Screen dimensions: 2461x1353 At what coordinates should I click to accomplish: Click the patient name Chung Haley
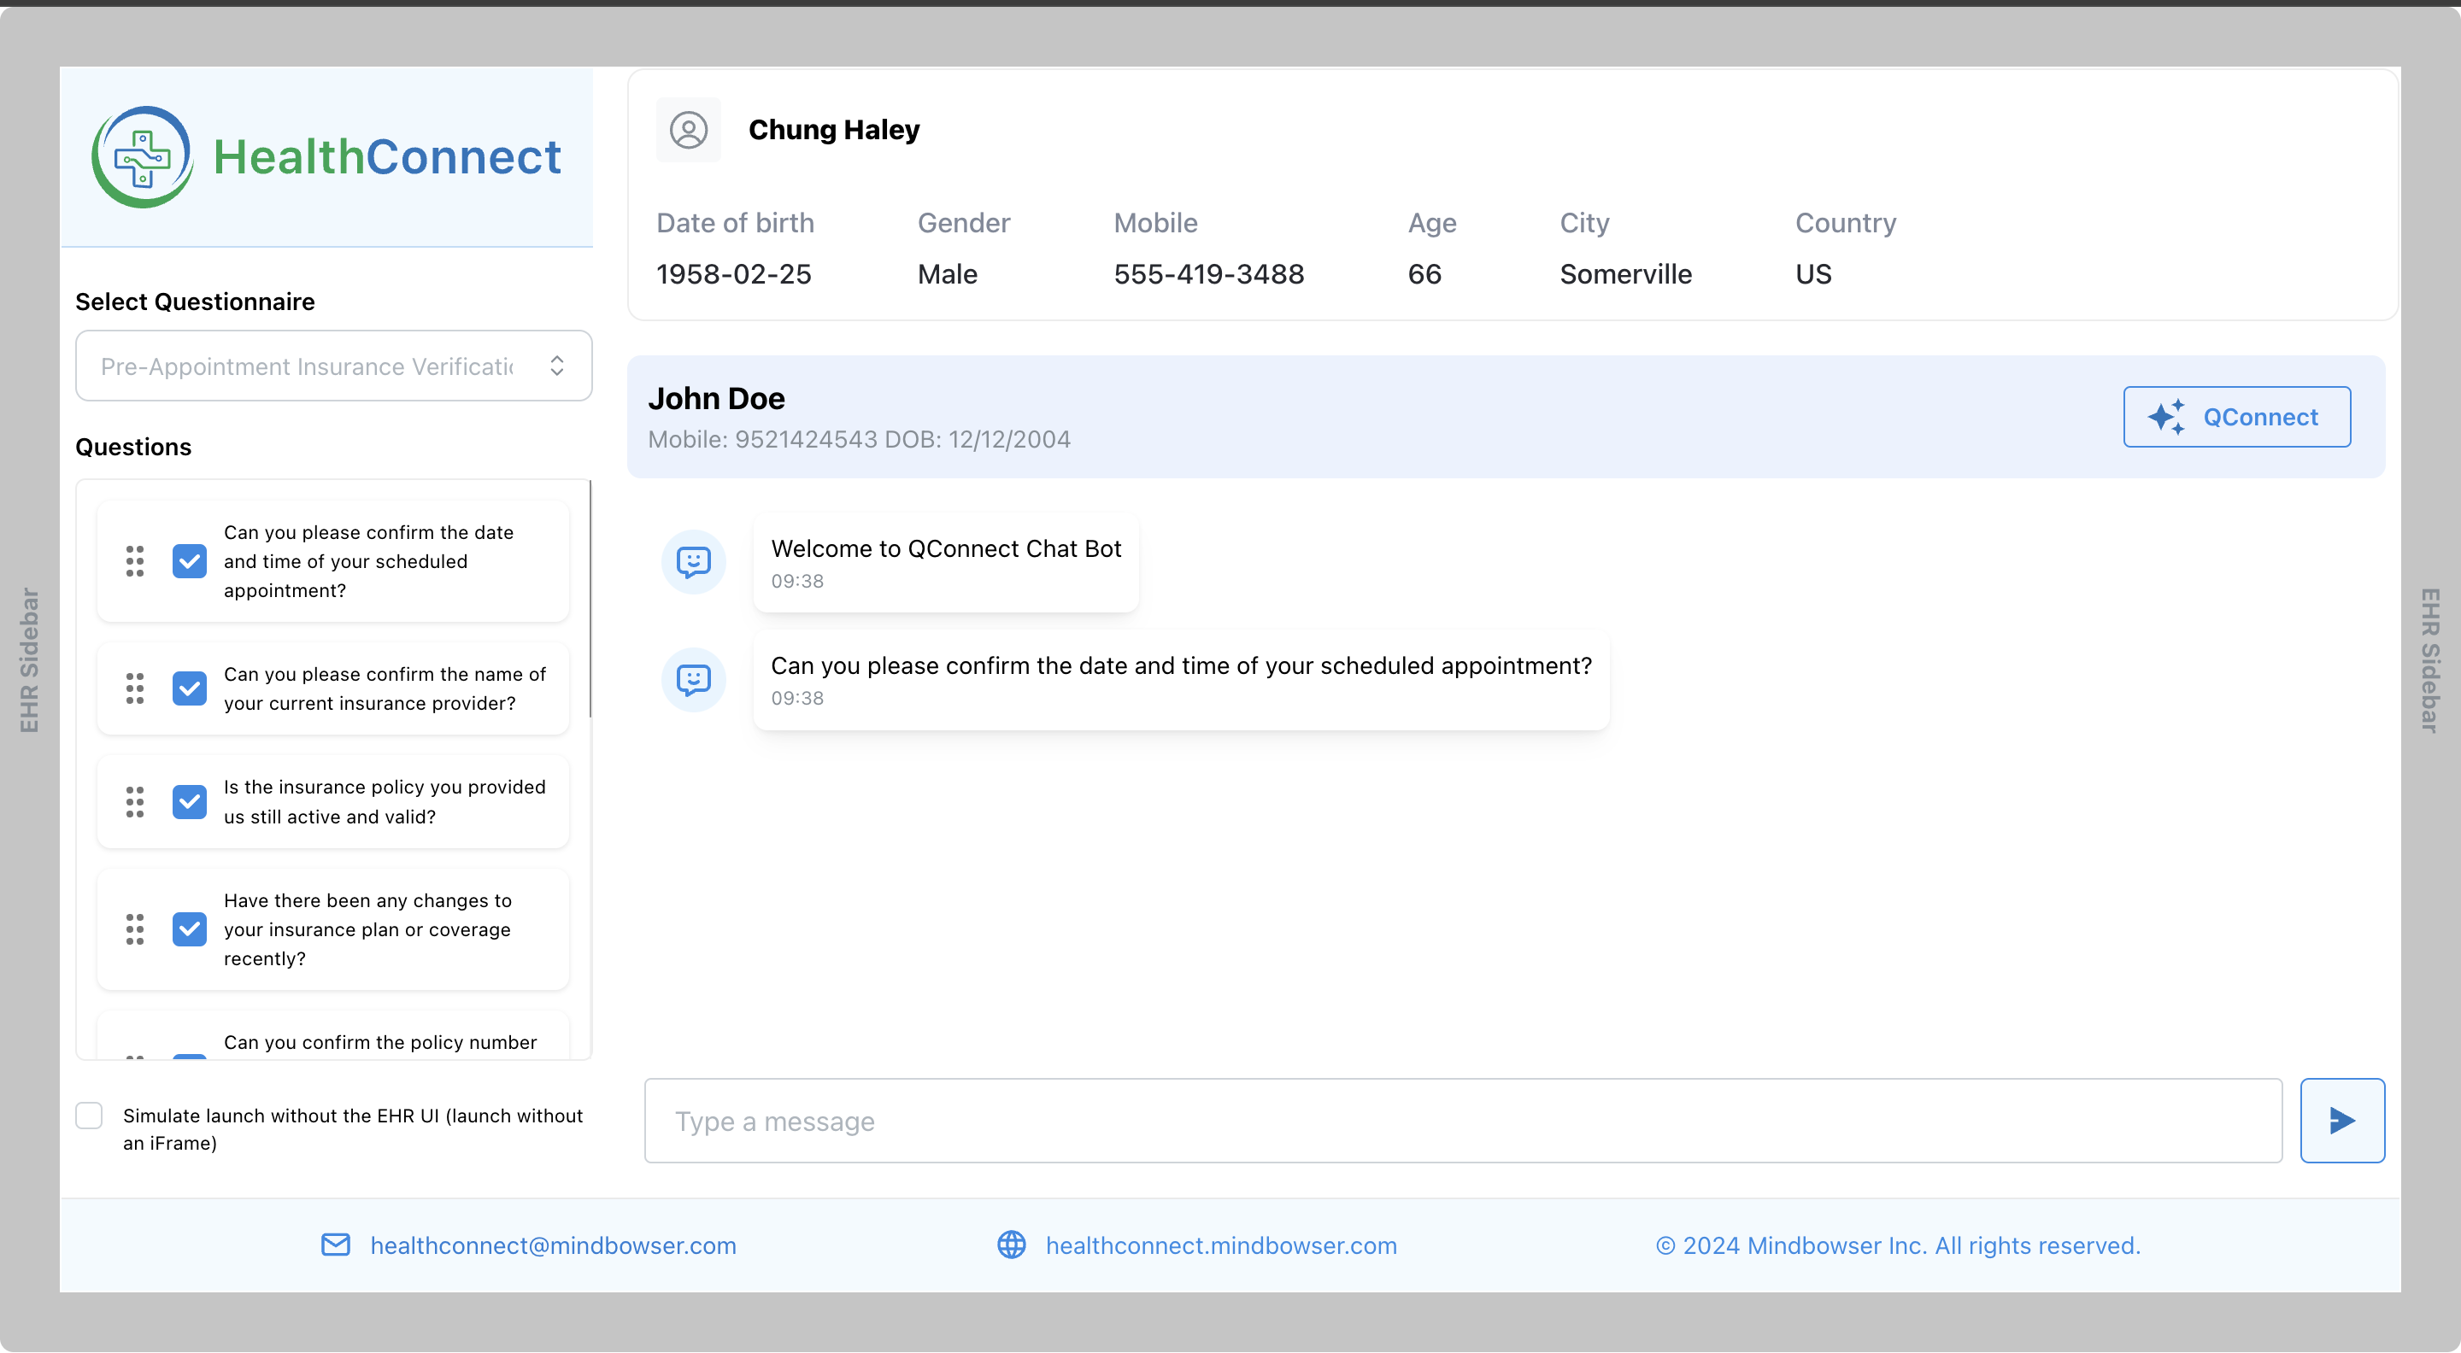pos(833,130)
